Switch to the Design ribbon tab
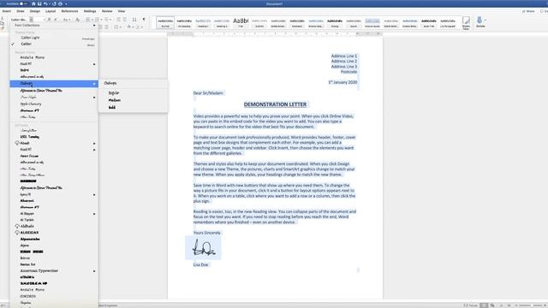This screenshot has width=548, height=308. coord(35,11)
